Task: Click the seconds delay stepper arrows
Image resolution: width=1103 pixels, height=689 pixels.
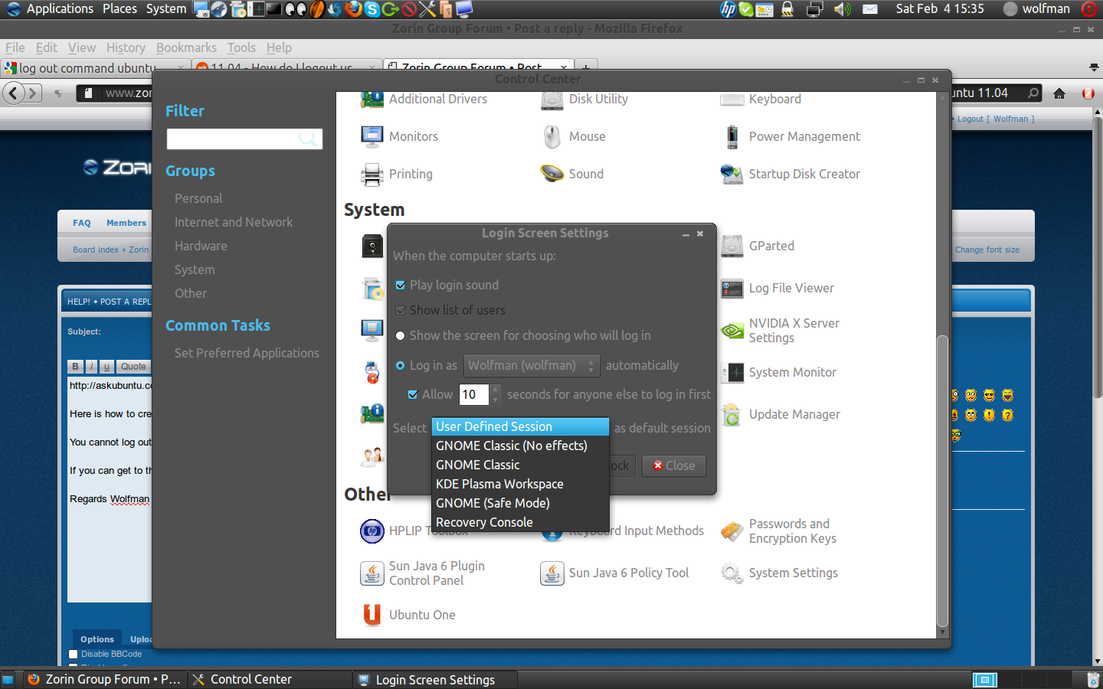Action: (x=496, y=394)
